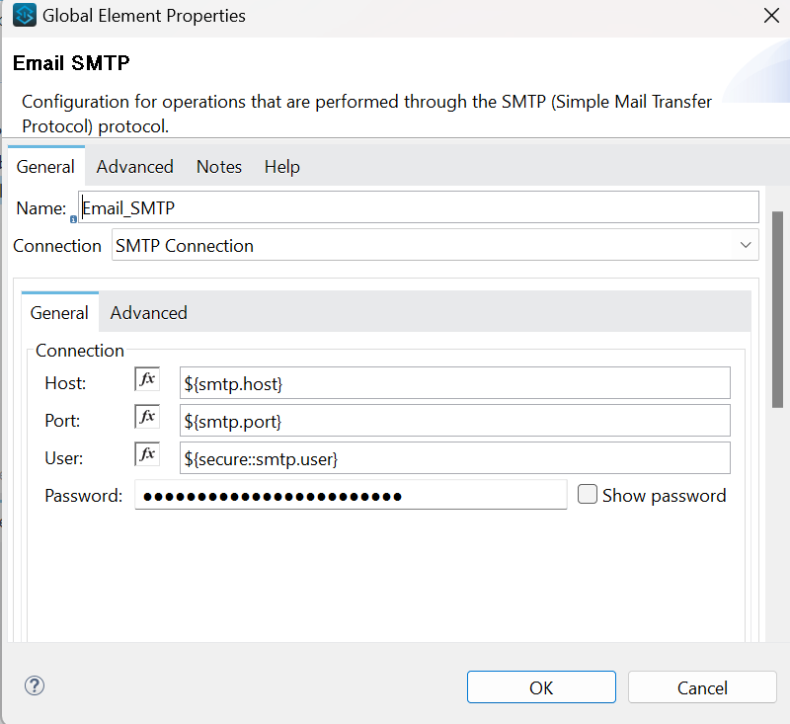790x724 pixels.
Task: Switch to the inner connection Advanced tab
Action: coord(148,313)
